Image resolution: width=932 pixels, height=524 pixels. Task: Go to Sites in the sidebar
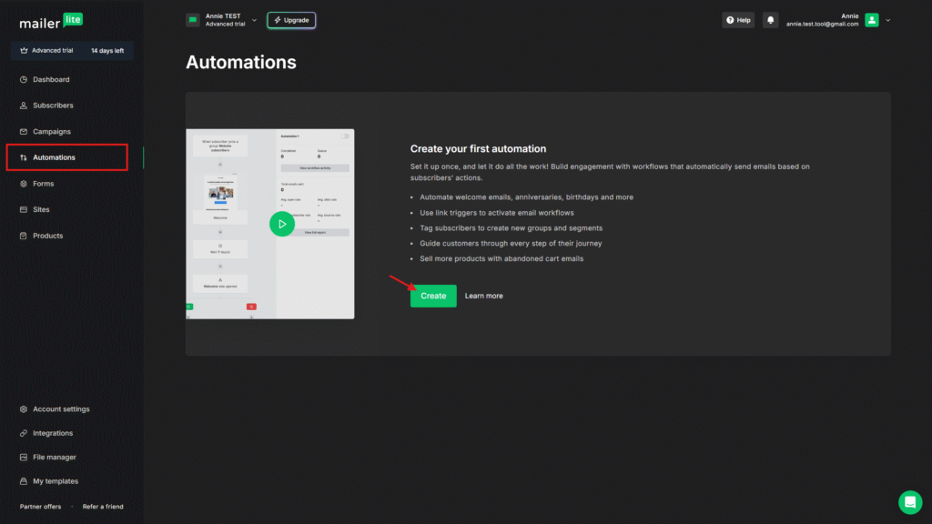pos(41,210)
